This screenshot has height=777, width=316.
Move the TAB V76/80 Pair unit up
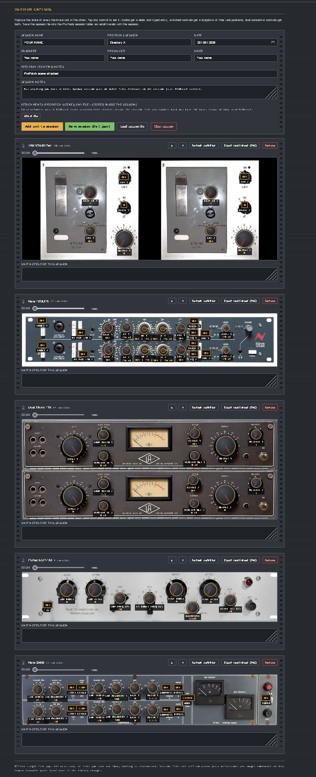pyautogui.click(x=172, y=145)
